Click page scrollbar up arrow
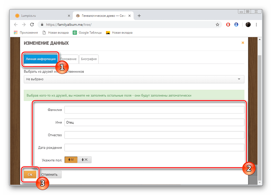This screenshot has width=272, height=195. pyautogui.click(x=260, y=39)
